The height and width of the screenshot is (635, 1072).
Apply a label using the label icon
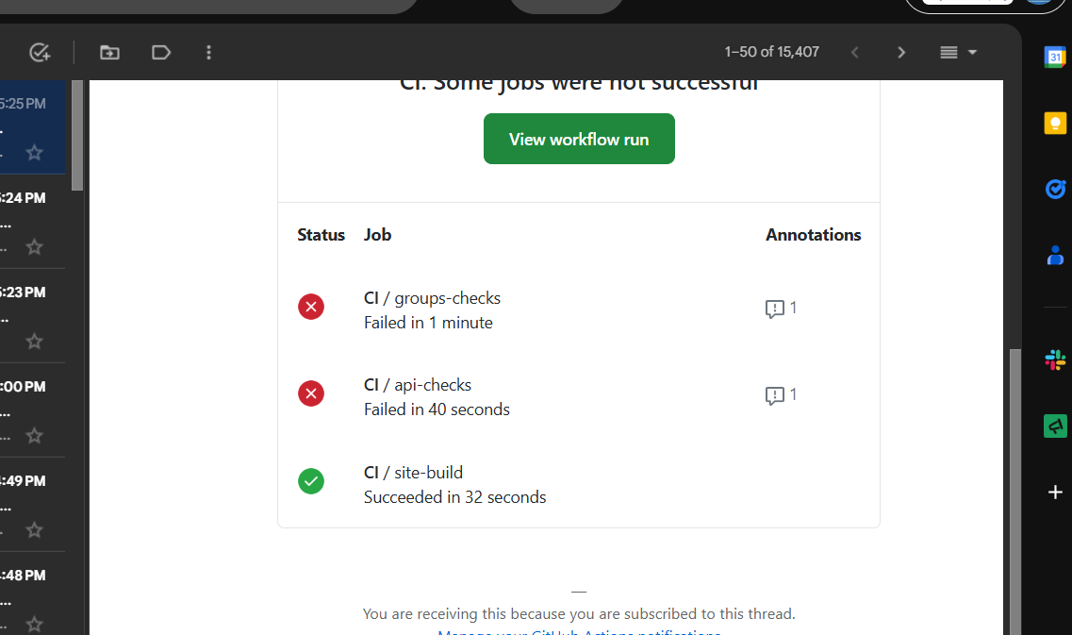point(160,52)
